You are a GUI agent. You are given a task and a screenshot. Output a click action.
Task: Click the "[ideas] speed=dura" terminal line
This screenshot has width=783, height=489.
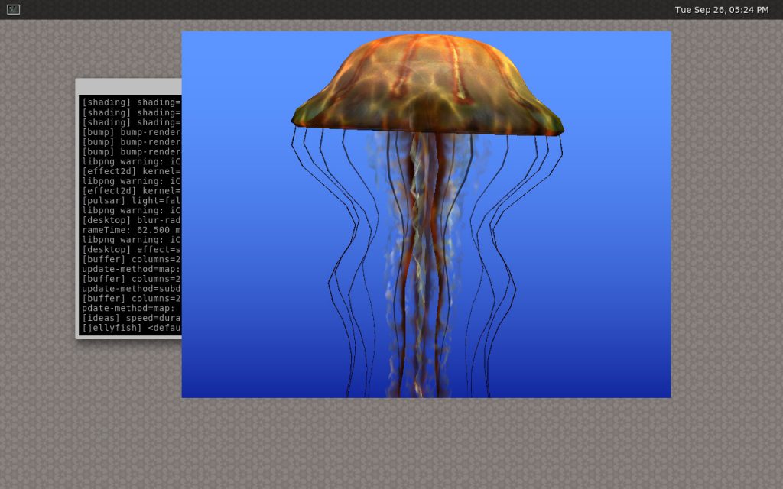[132, 318]
